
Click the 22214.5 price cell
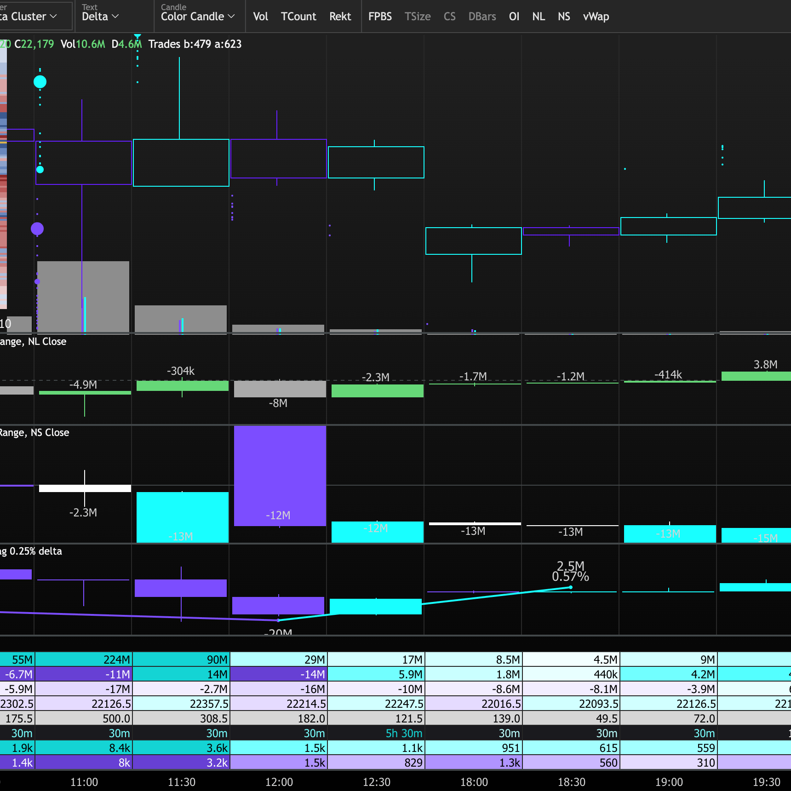pyautogui.click(x=278, y=704)
